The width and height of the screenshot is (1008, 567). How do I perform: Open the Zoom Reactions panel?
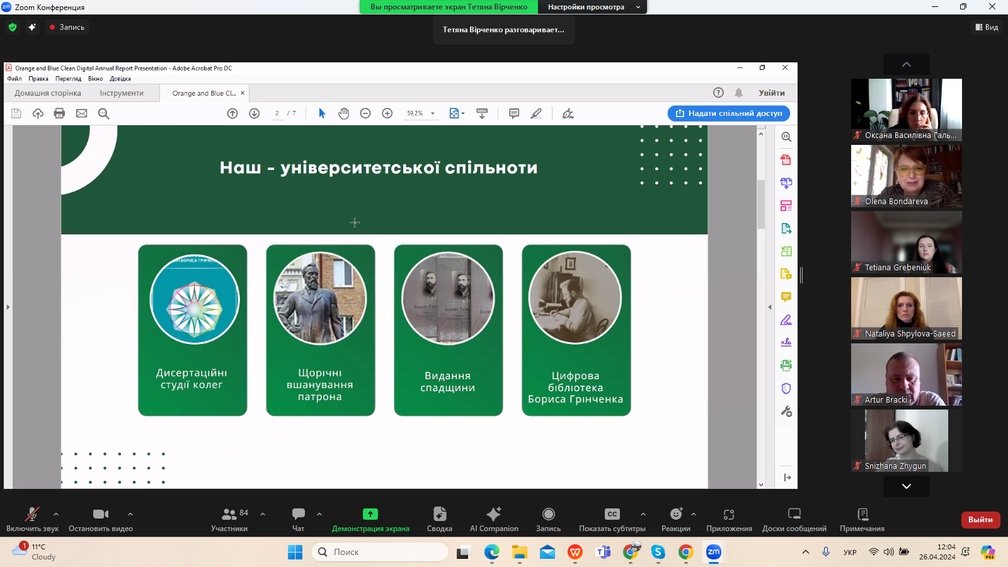coord(675,519)
